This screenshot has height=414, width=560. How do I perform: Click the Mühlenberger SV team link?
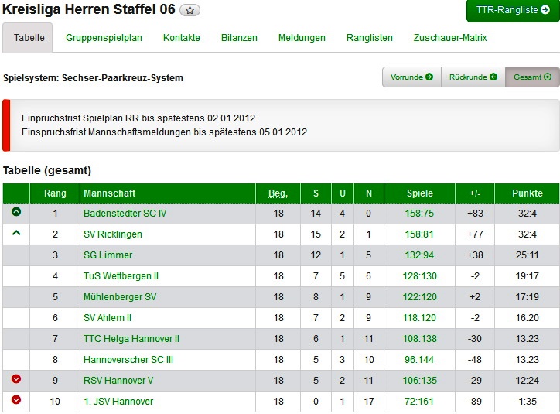(120, 297)
